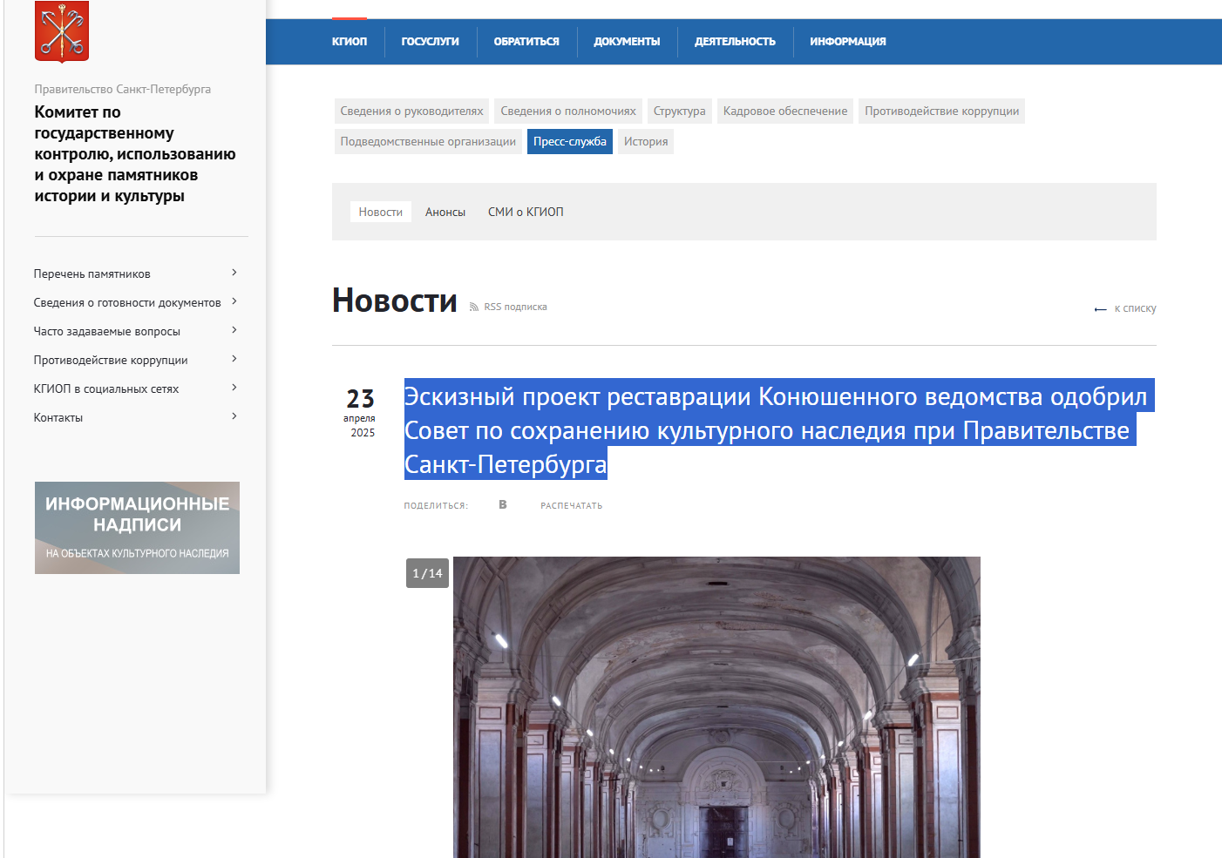Image resolution: width=1222 pixels, height=858 pixels.
Task: Select the Противодействие коррупции tab in submenu
Action: tap(942, 111)
